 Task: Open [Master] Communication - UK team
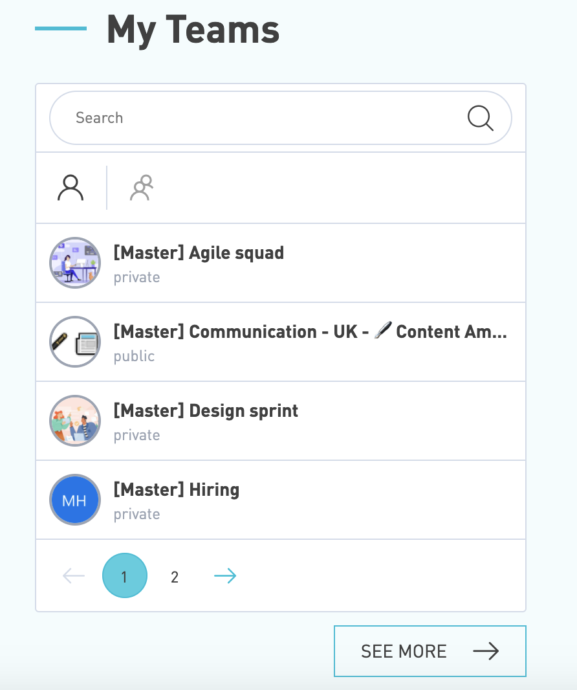[310, 332]
